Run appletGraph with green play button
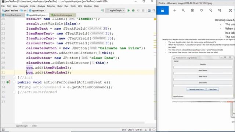 point(129,11)
